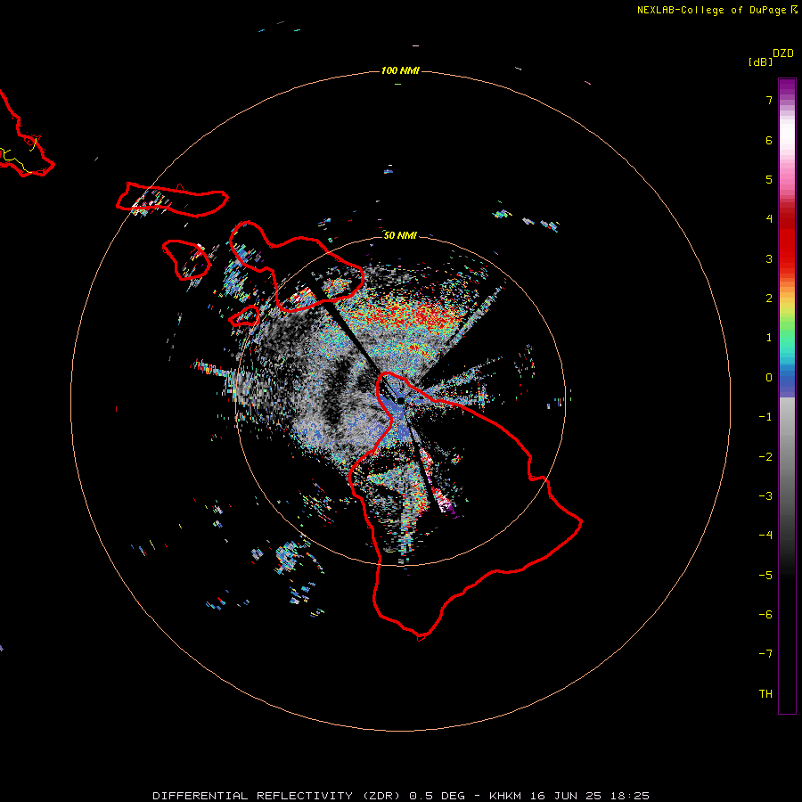Screen dimensions: 802x802
Task: Click the 0 value on color scale
Action: [769, 378]
